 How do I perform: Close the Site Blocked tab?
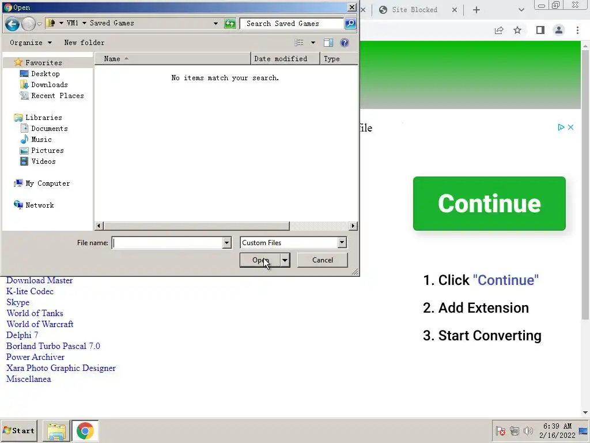pos(455,10)
